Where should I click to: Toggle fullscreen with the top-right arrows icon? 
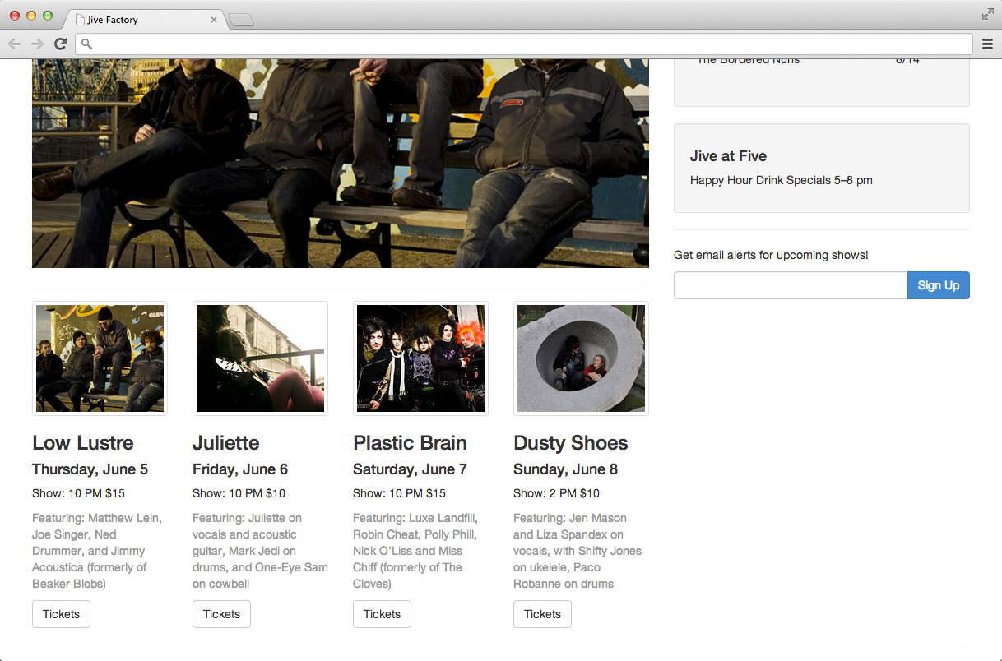tap(987, 14)
